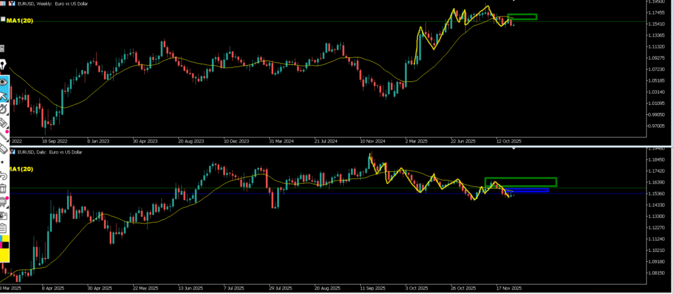Click the chart shift marker atop daily chart
Screen dimensions: 674x294
point(513,150)
